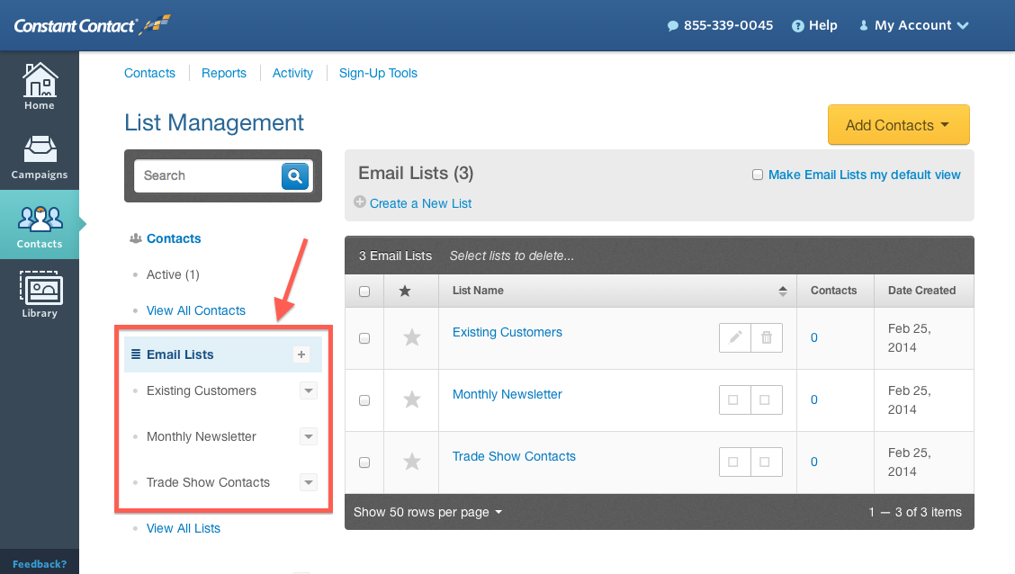
Task: Check the Trade Show Contacts row checkbox
Action: tap(364, 462)
